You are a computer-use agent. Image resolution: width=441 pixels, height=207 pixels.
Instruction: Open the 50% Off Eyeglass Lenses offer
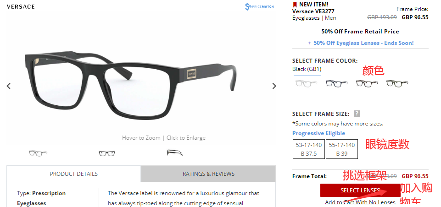(x=361, y=43)
